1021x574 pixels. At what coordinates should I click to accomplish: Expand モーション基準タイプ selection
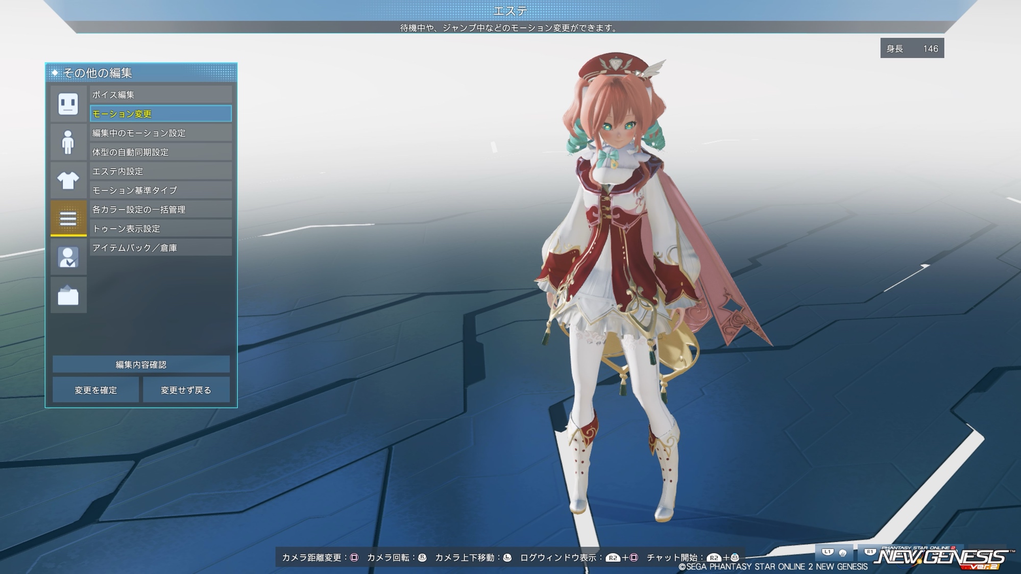click(161, 190)
